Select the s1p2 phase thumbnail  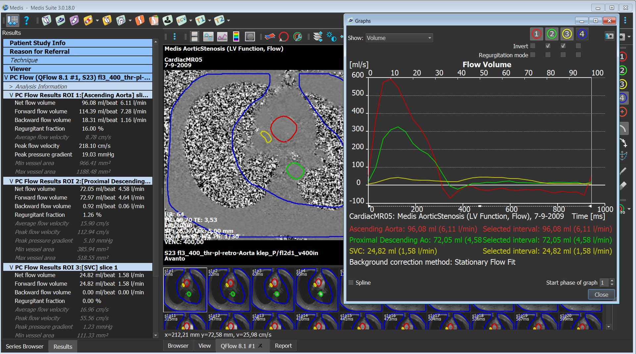pos(229,289)
